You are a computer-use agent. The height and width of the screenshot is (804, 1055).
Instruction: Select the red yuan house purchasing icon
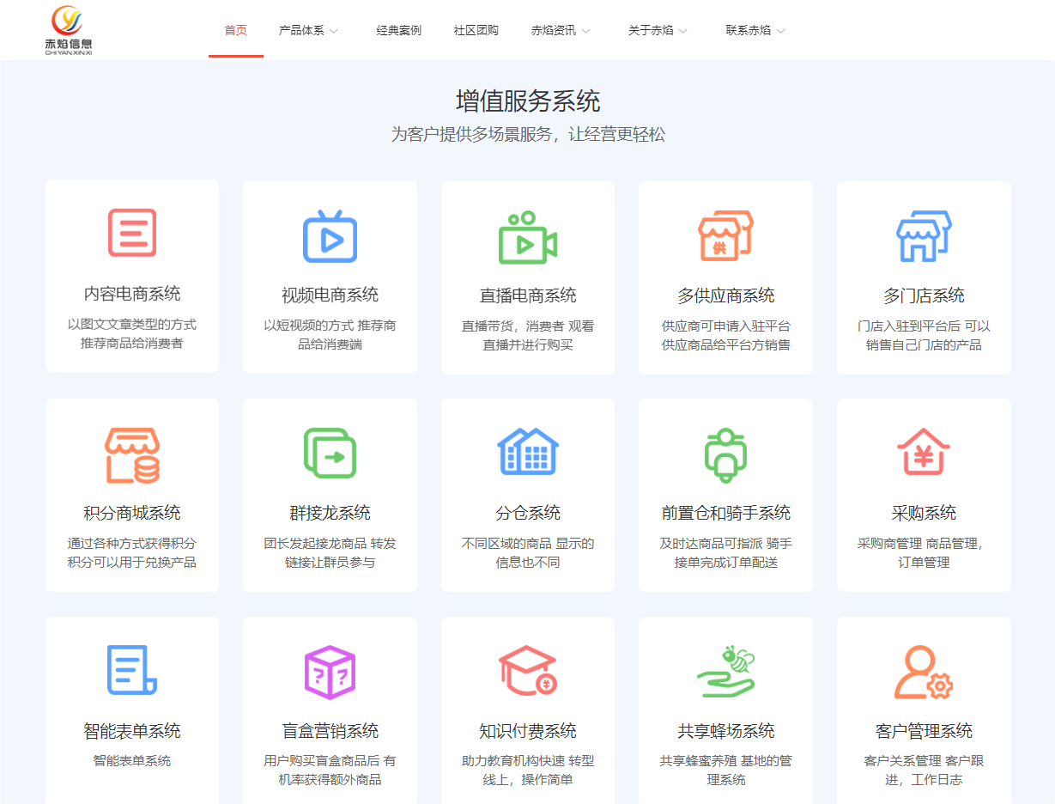point(923,452)
